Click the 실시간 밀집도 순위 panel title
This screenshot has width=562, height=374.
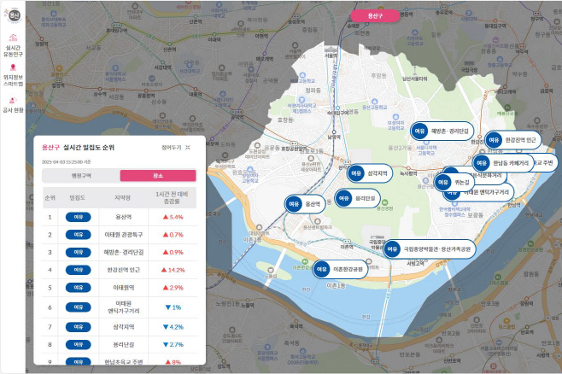point(89,147)
